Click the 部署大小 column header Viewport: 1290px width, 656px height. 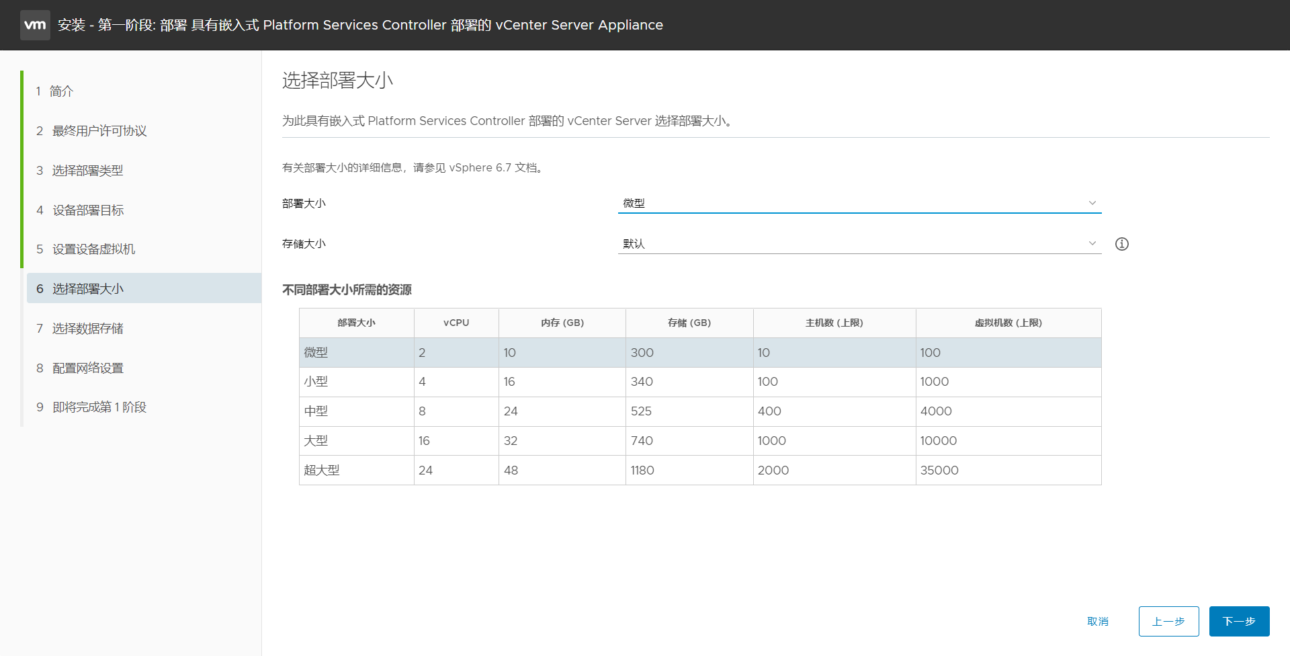coord(357,323)
